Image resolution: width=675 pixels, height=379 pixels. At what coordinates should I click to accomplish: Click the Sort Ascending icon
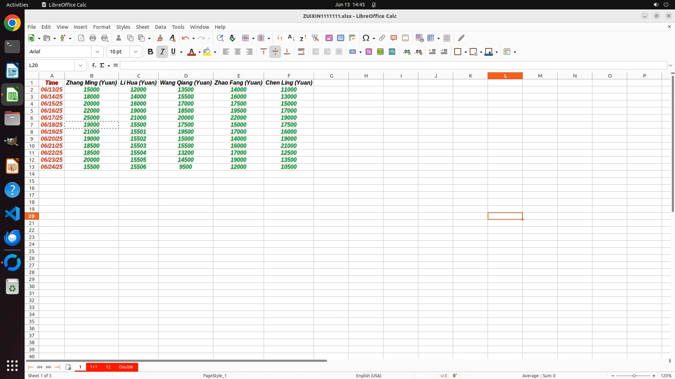pyautogui.click(x=291, y=38)
